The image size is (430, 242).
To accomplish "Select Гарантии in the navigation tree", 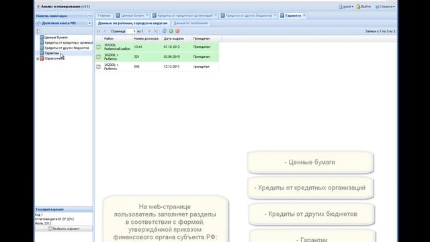I will pyautogui.click(x=52, y=53).
